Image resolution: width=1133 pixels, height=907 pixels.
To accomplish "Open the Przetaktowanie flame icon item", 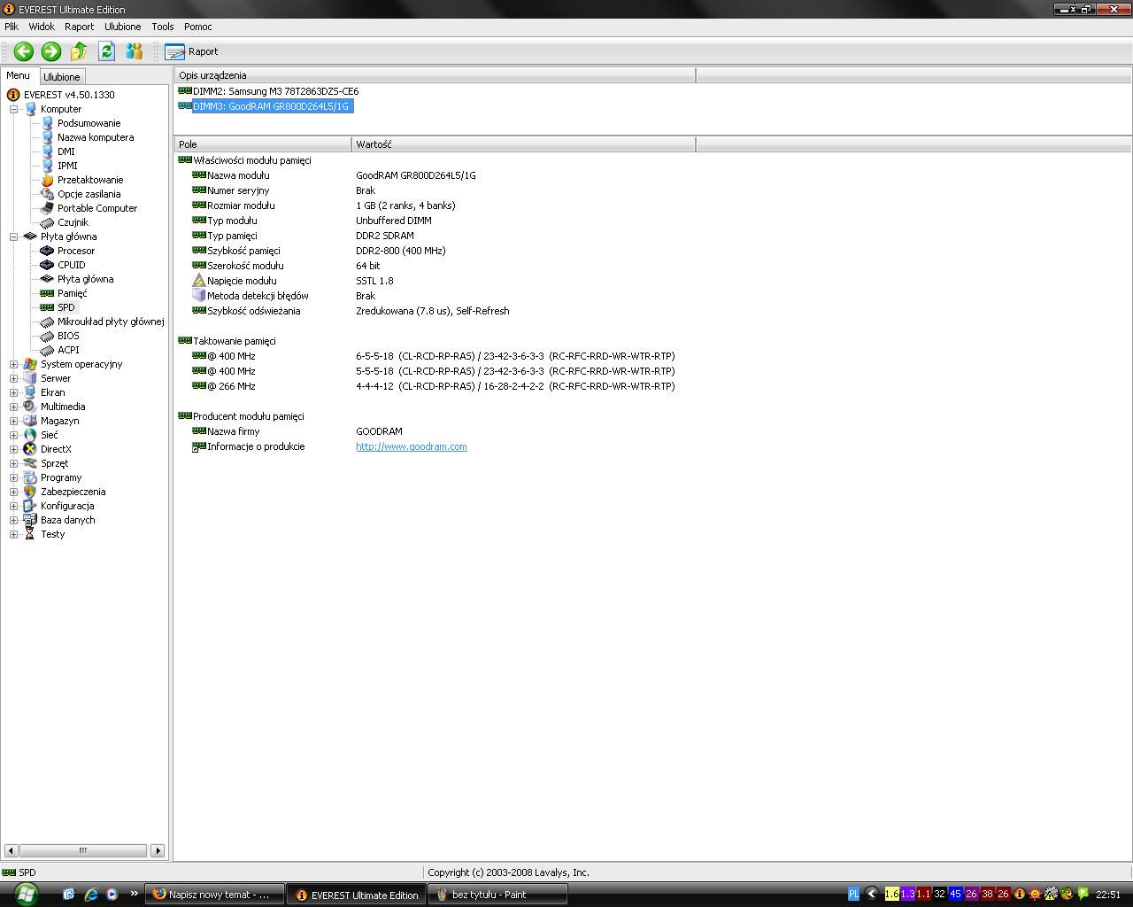I will [x=48, y=180].
